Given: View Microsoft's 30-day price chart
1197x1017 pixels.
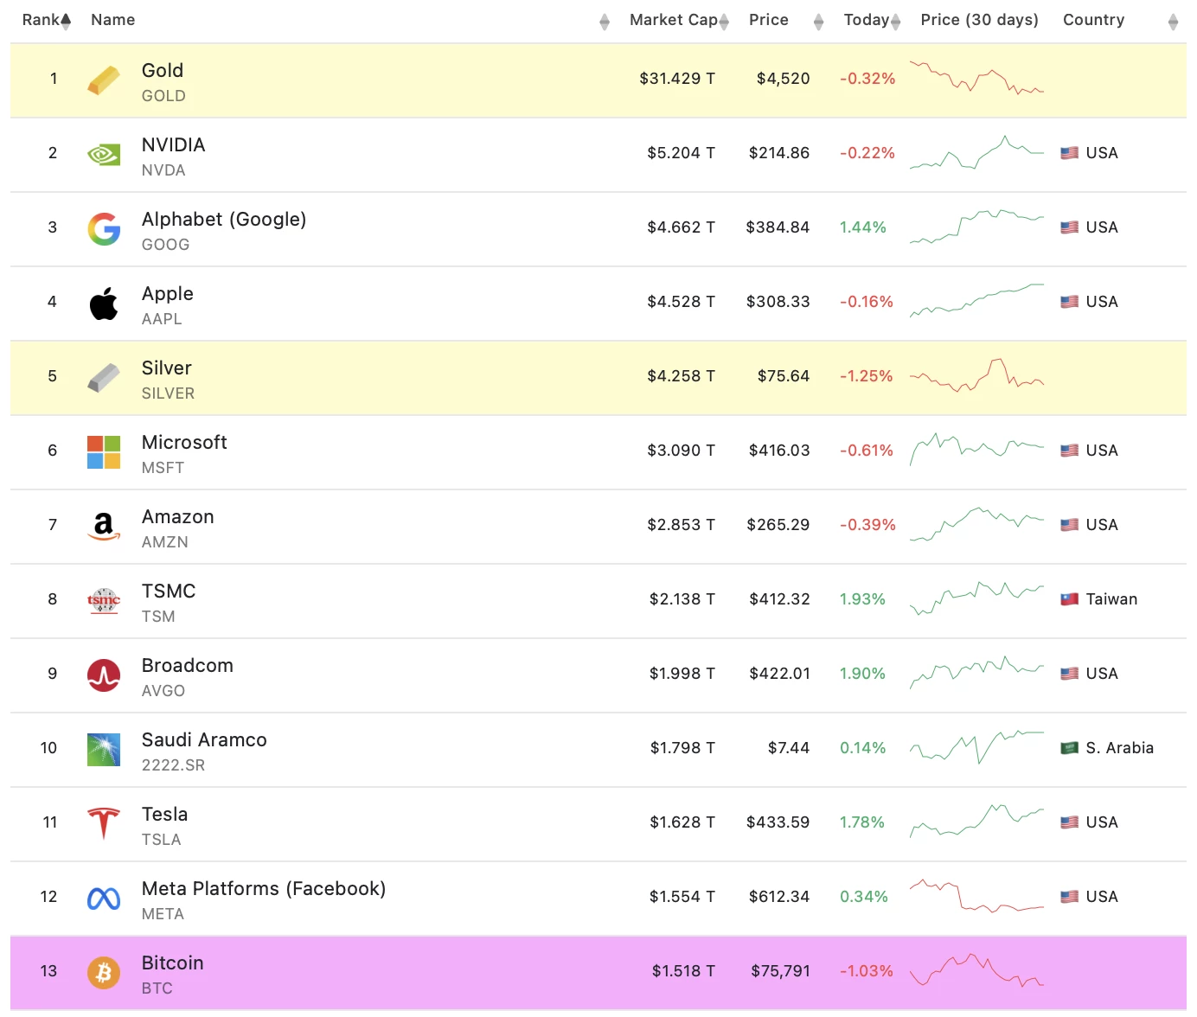Looking at the screenshot, I should tap(977, 450).
